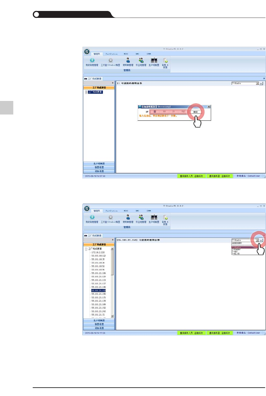Select tree item 55.101.21.133
This screenshot has height=396, width=266.
pos(98,280)
